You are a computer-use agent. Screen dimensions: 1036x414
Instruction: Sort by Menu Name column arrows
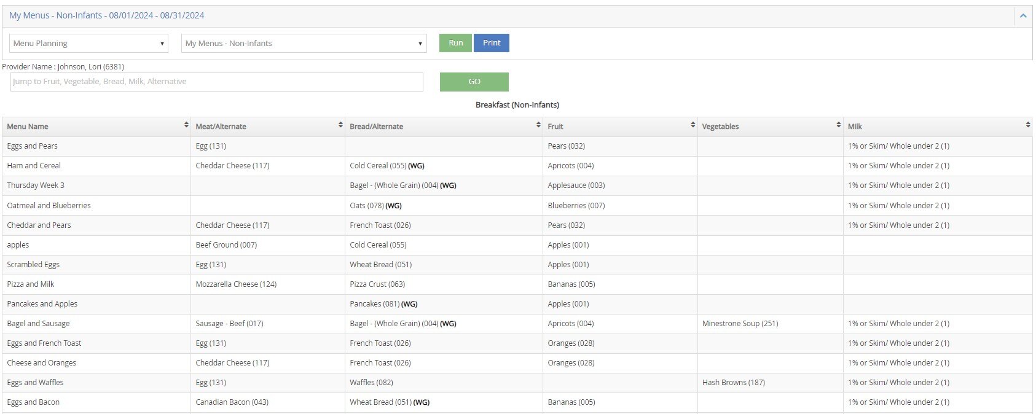(x=186, y=125)
